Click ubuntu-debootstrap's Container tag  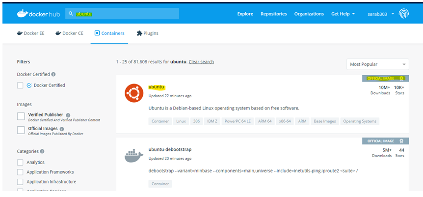[x=160, y=184]
